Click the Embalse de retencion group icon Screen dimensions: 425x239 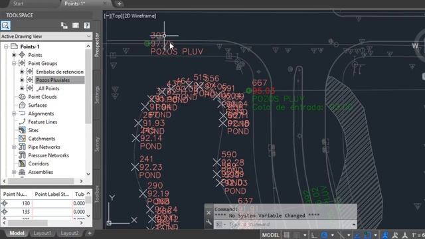pos(30,72)
